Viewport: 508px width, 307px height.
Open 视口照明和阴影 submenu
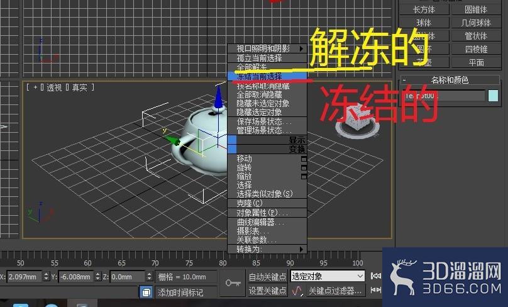(267, 48)
